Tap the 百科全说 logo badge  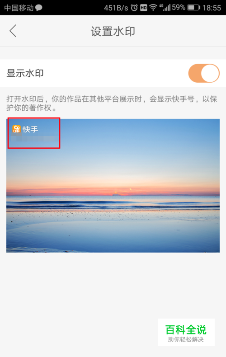pyautogui.click(x=186, y=332)
